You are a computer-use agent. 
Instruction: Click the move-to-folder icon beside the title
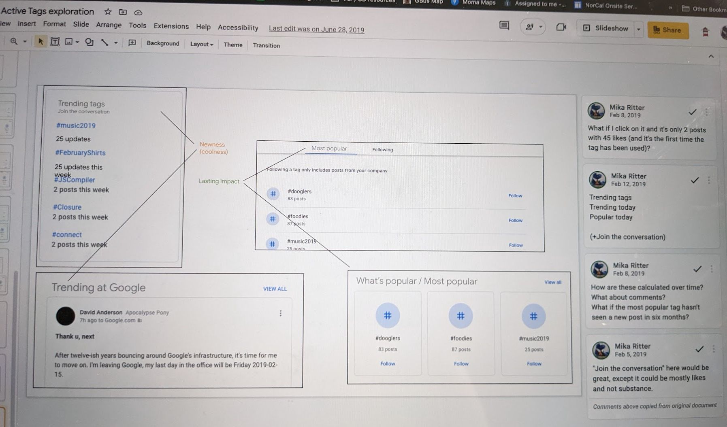(123, 12)
